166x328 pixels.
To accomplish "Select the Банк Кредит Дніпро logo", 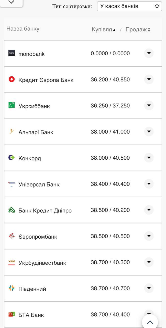I will coord(11,210).
